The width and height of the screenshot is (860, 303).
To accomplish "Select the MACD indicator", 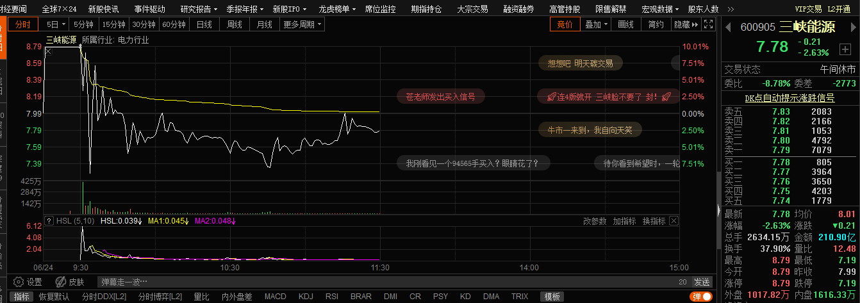I will tap(275, 297).
